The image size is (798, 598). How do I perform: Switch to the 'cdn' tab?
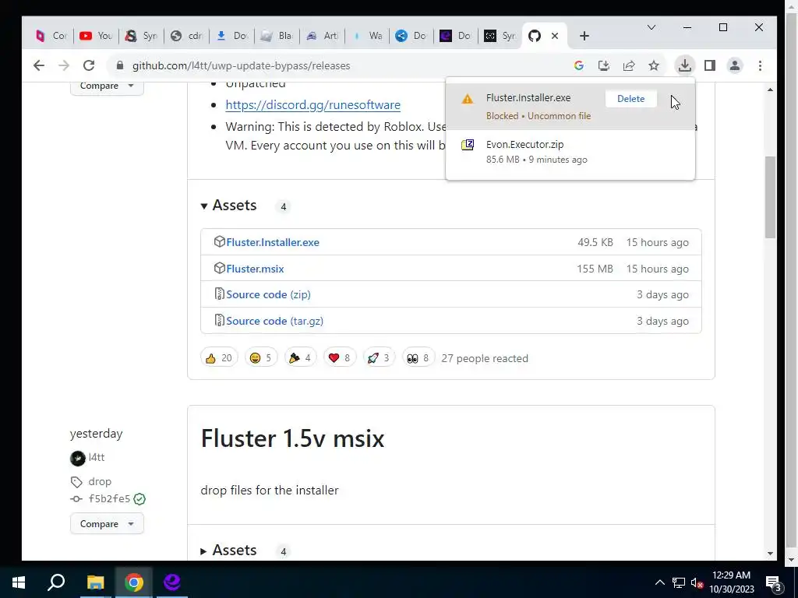186,36
